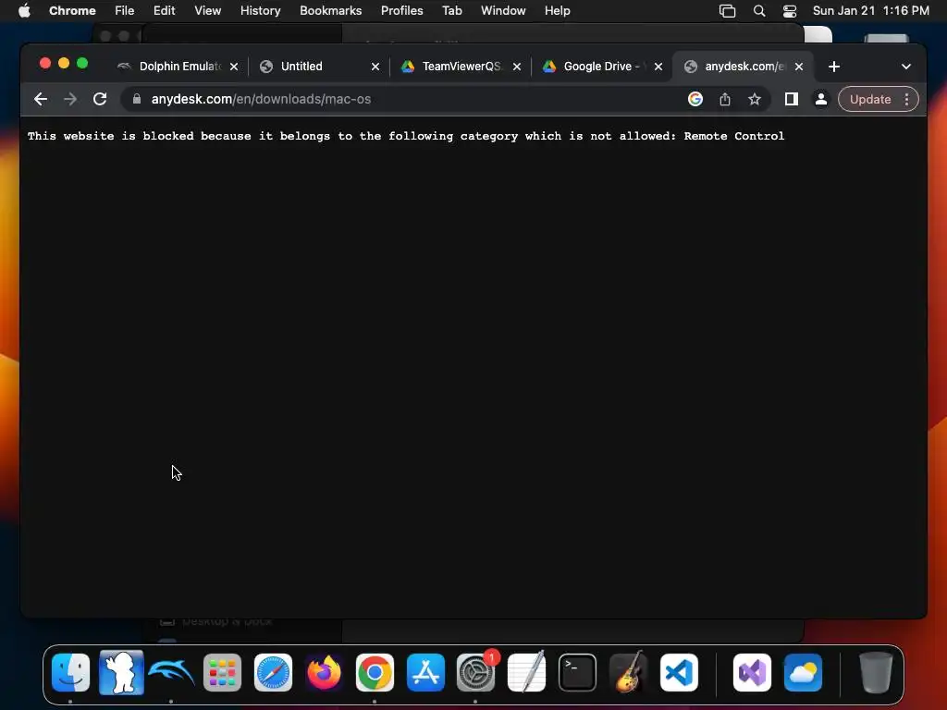The image size is (947, 710).
Task: Open the Chrome profile avatar menu
Action: (x=821, y=99)
